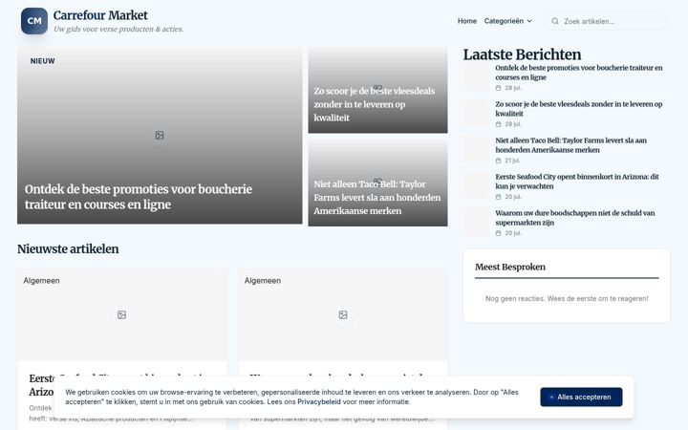Click image placeholder icon in first Algemeen card

[121, 314]
